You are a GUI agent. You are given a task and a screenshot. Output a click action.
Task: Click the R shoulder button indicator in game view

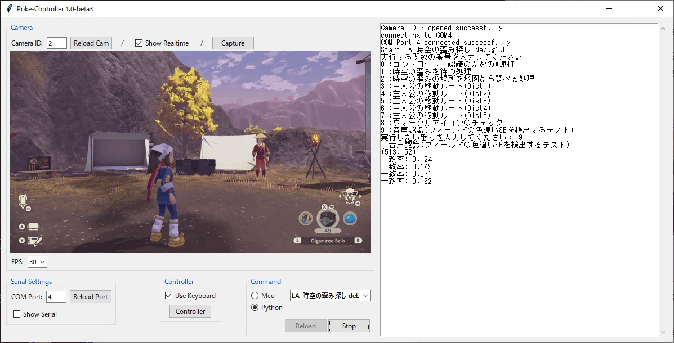tap(358, 241)
